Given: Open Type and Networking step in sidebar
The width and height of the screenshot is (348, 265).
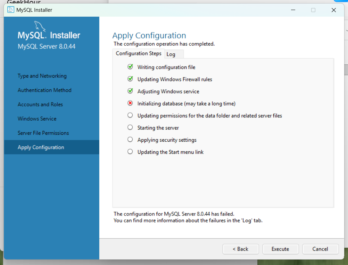Looking at the screenshot, I should pos(42,76).
